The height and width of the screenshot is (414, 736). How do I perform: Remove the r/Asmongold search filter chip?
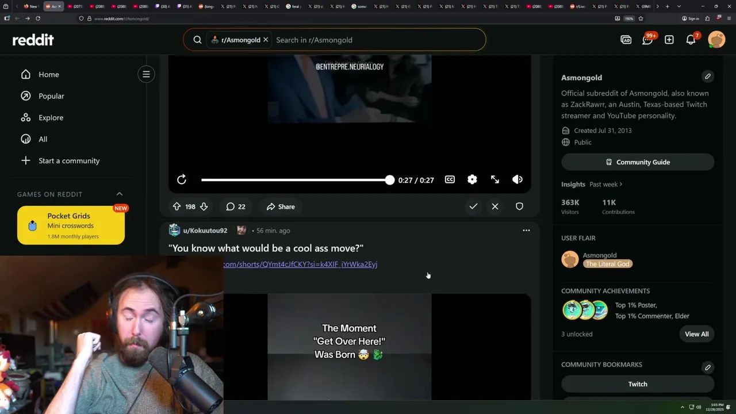(266, 40)
